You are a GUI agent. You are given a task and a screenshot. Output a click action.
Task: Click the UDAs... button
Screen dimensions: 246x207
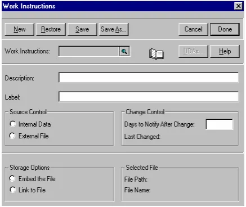[x=193, y=51]
